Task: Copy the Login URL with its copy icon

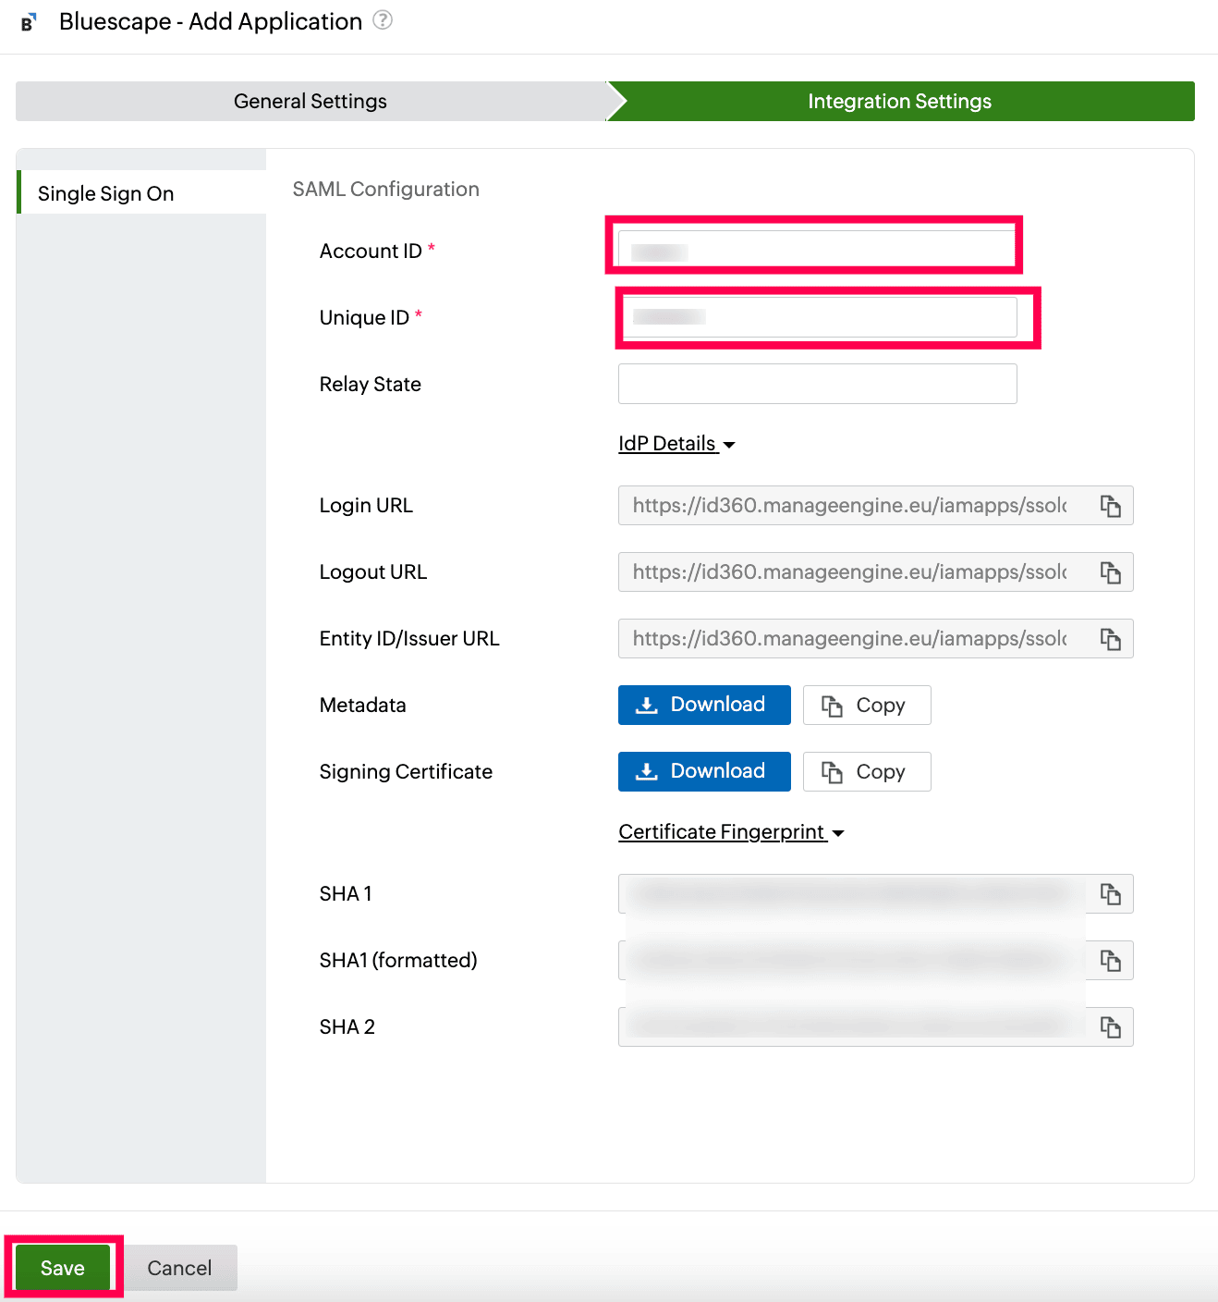Action: 1110,506
